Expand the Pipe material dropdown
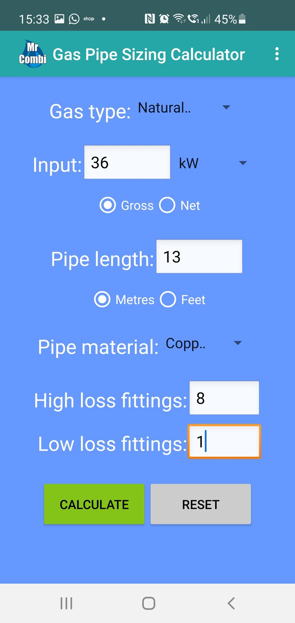The width and height of the screenshot is (295, 623). (x=204, y=343)
